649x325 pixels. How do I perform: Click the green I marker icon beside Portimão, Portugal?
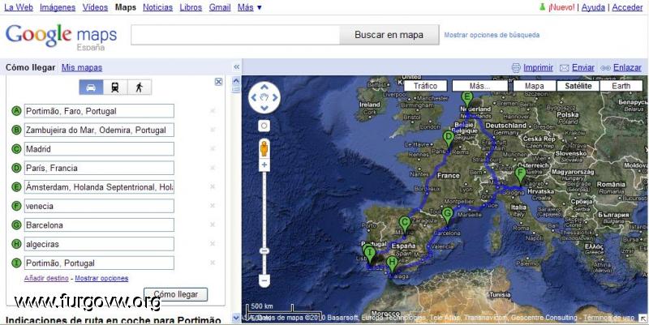pos(16,263)
